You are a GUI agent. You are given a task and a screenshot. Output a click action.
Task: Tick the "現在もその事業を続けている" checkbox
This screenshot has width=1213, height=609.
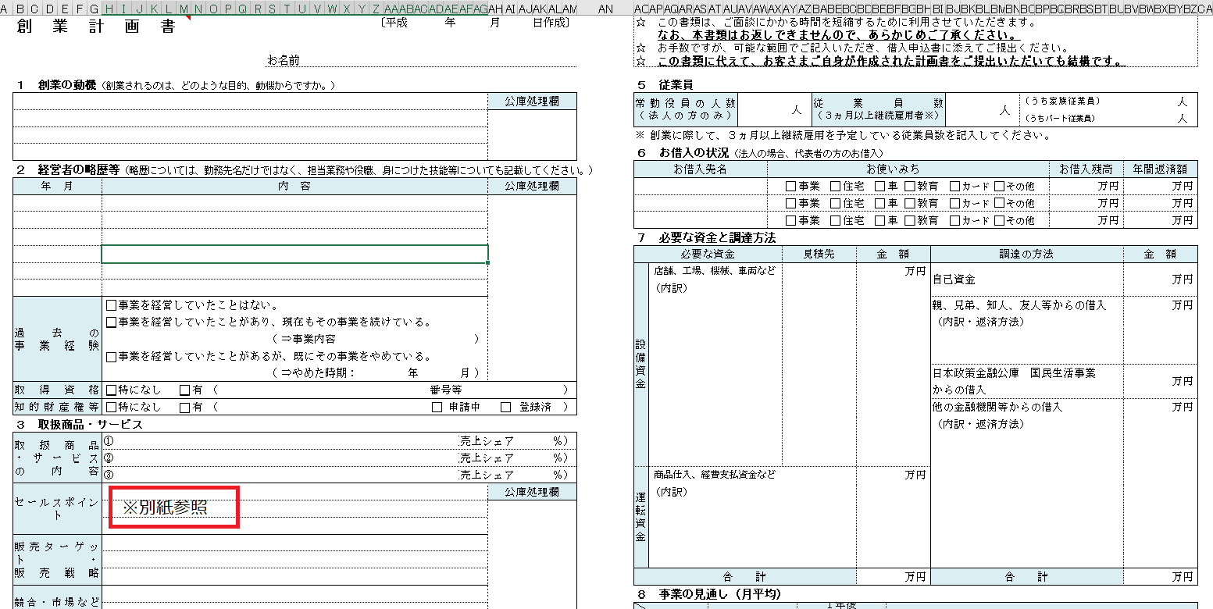point(112,322)
